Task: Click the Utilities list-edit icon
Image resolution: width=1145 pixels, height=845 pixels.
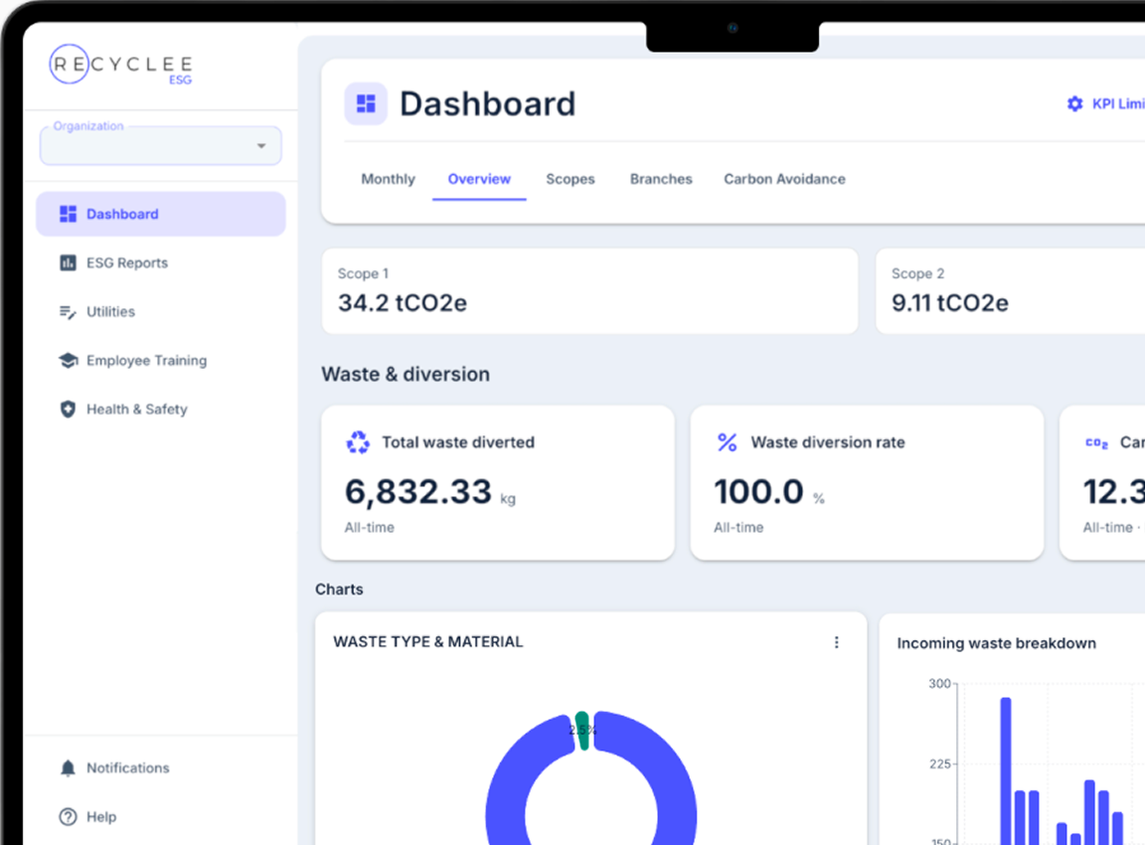Action: coord(68,312)
